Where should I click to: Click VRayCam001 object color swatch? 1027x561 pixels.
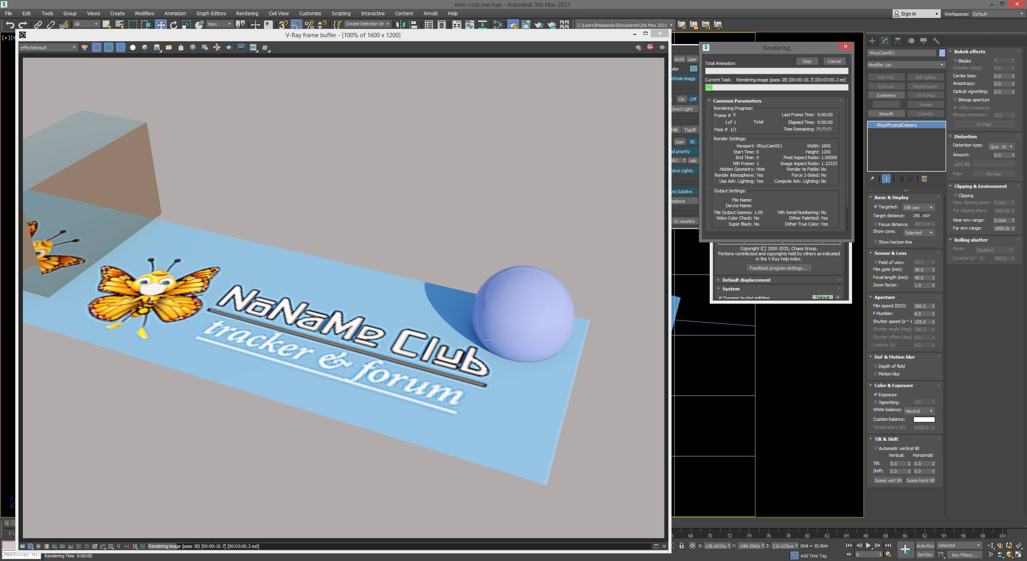point(942,53)
